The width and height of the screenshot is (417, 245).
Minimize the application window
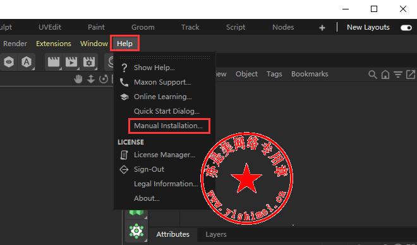tap(346, 9)
